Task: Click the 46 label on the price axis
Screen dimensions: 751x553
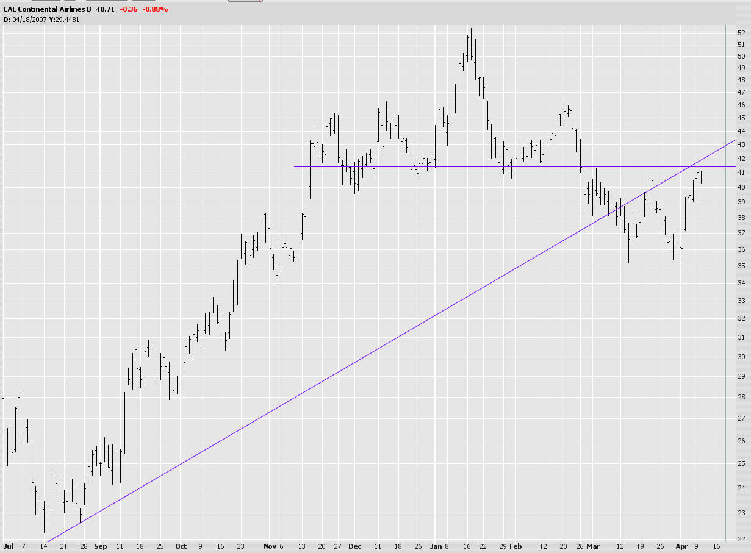Action: (741, 105)
